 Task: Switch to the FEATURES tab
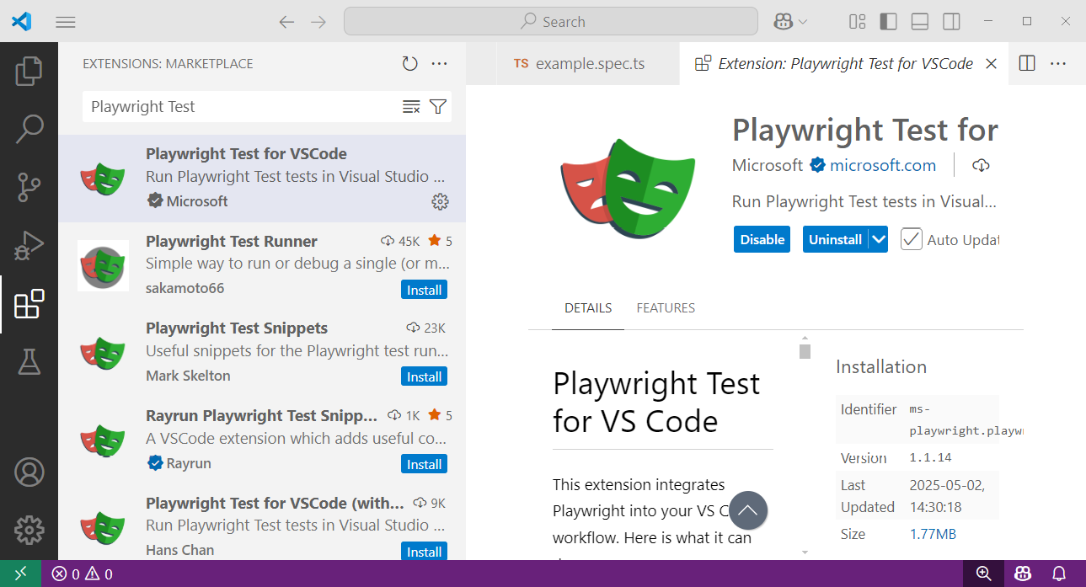click(665, 307)
